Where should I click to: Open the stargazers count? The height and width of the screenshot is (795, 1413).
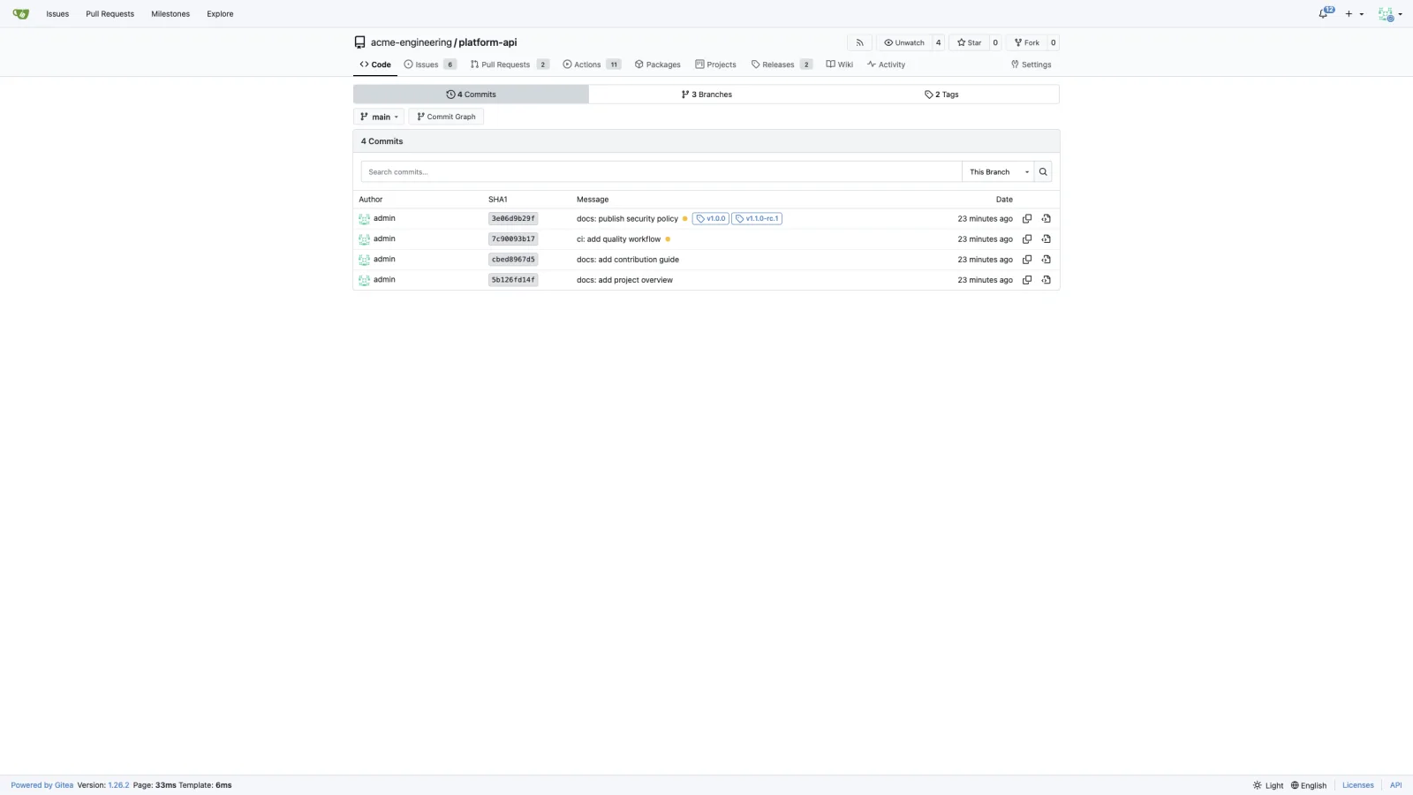(995, 42)
